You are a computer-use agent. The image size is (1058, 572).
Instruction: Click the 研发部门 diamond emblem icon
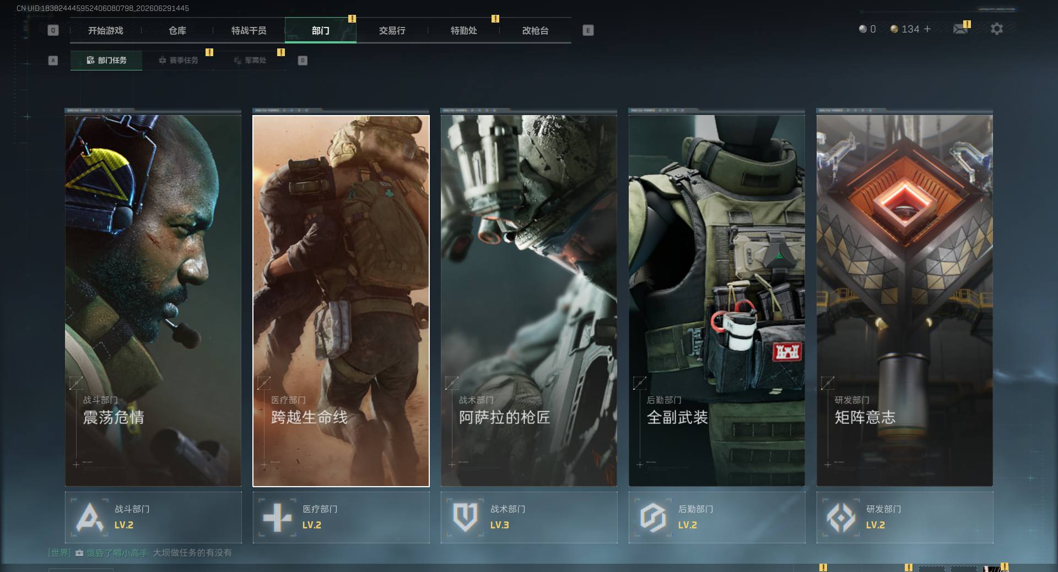pyautogui.click(x=841, y=517)
